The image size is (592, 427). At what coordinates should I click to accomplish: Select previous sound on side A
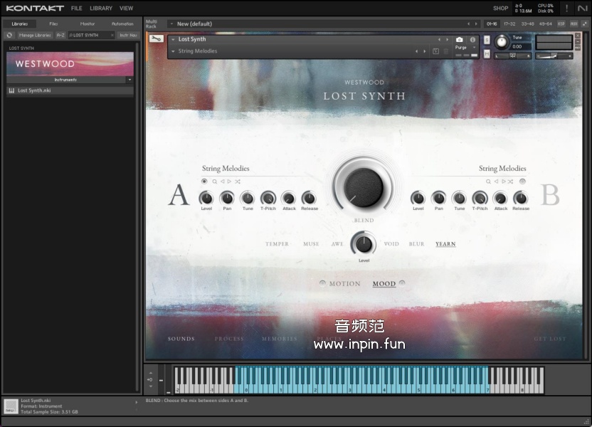coord(223,181)
